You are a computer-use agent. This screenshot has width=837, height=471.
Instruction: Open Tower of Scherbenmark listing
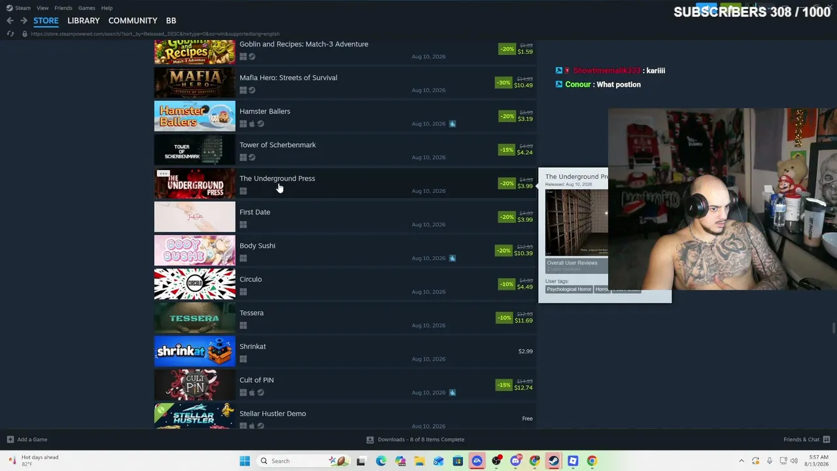pos(277,145)
